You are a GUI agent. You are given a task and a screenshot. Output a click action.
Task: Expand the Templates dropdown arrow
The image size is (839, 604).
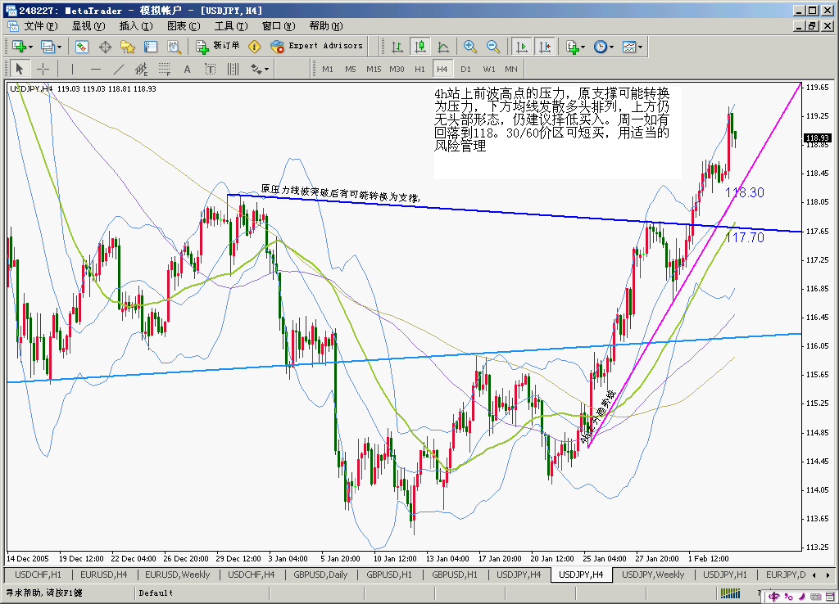(640, 47)
